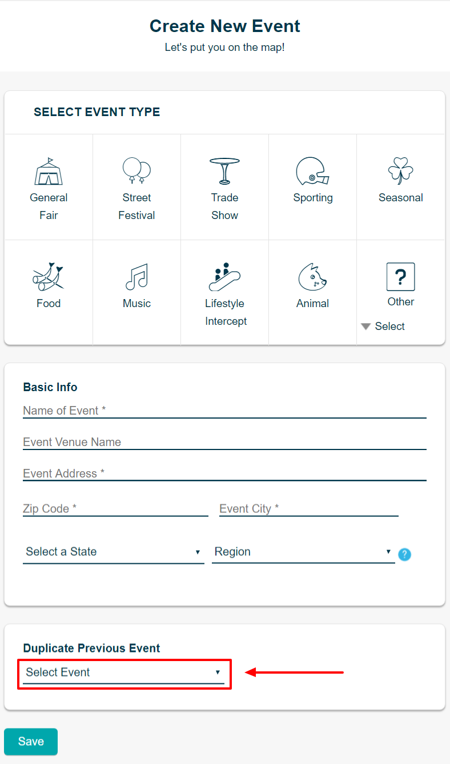
Task: Select the General Fair tent icon
Action: tap(49, 171)
